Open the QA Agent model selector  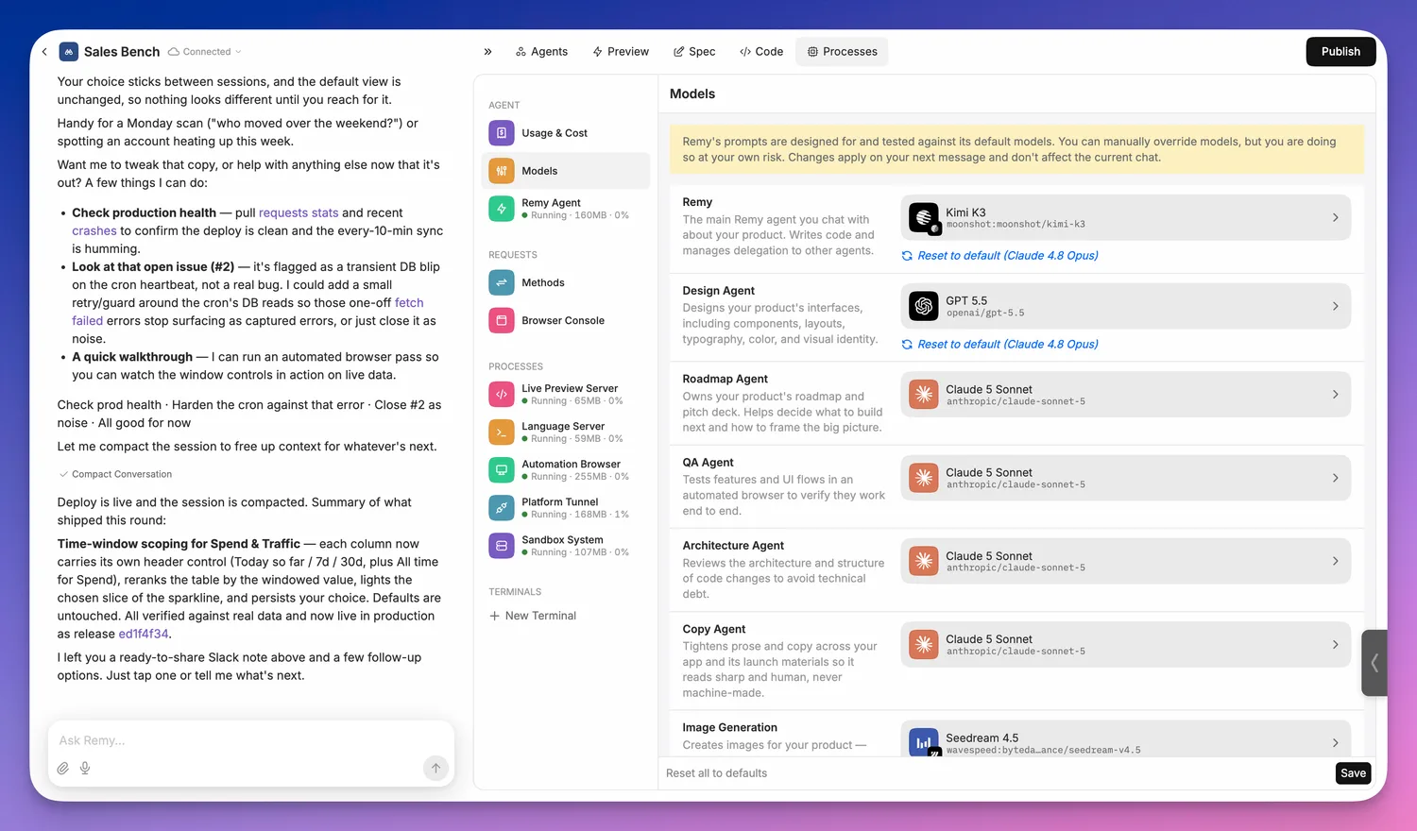1125,478
